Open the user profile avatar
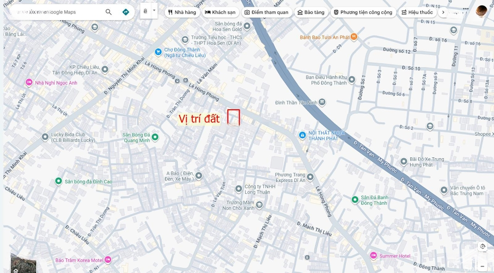494x273 pixels. point(481,11)
